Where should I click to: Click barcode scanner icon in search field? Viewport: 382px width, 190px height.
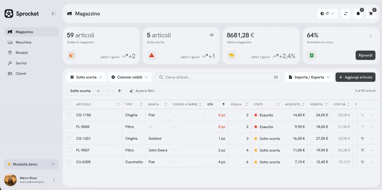276,77
